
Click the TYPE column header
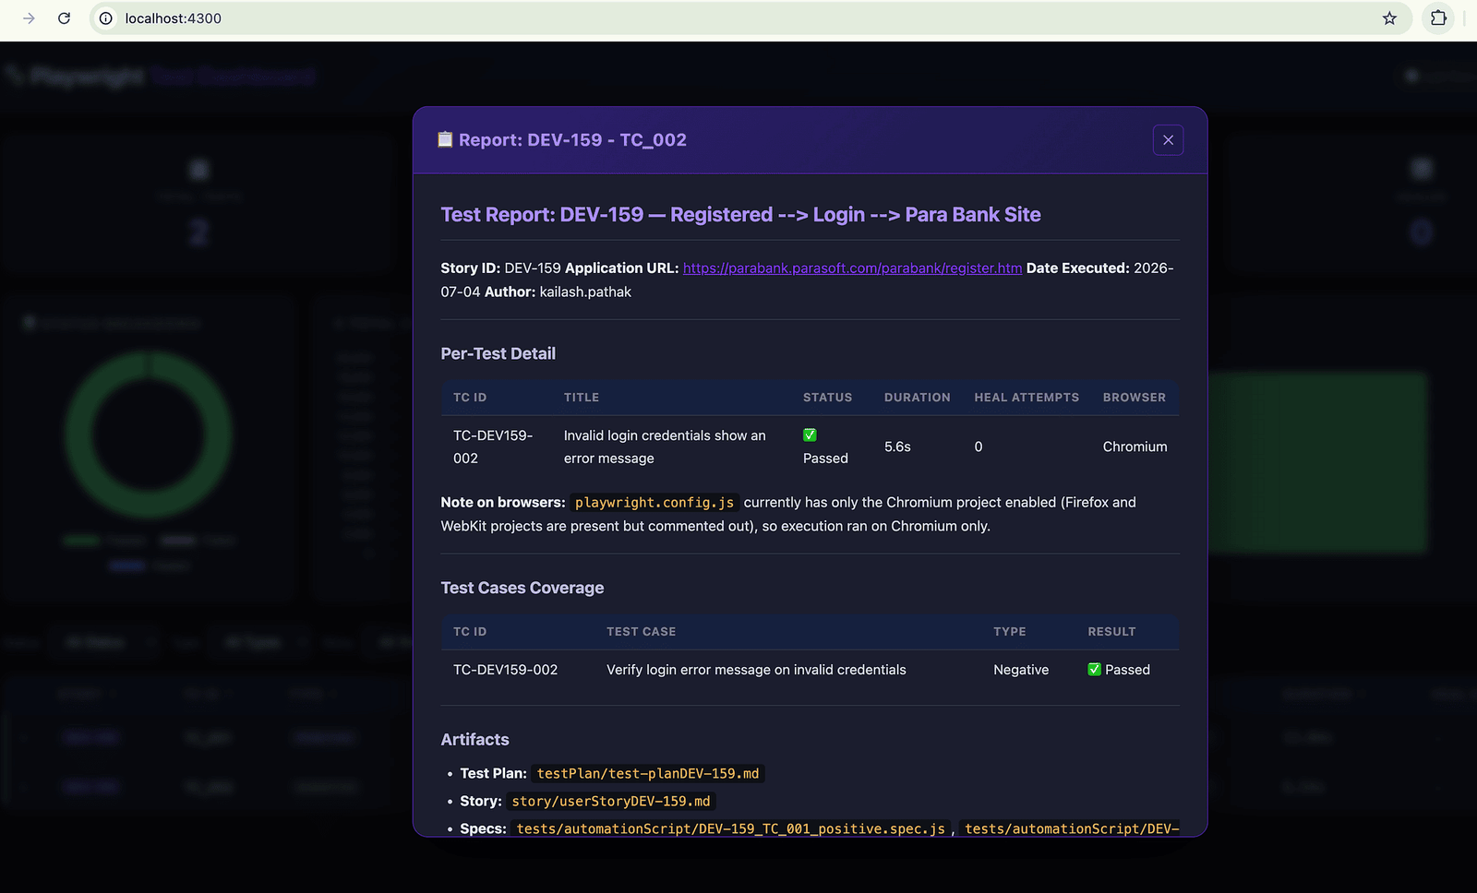1009,632
